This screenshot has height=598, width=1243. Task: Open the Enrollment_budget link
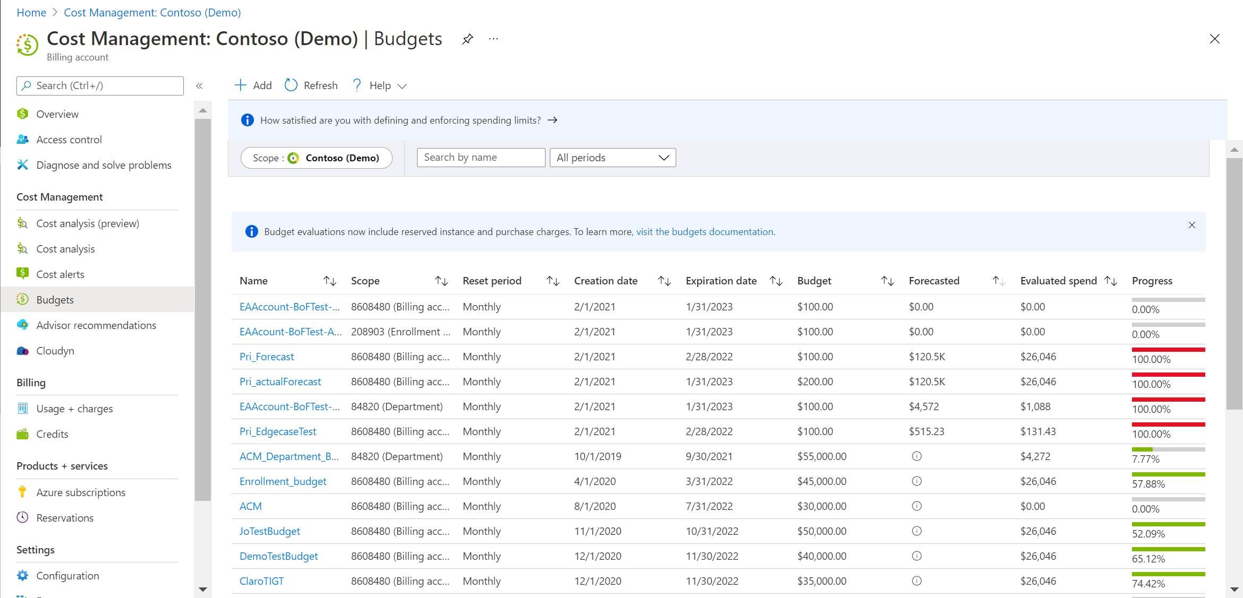283,481
